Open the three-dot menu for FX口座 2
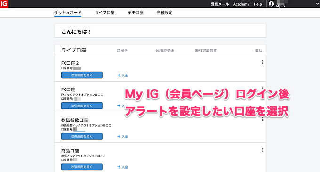 (x=263, y=62)
